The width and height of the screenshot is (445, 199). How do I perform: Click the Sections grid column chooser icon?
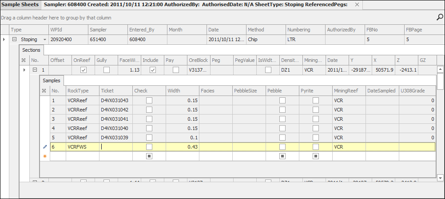coord(24,60)
